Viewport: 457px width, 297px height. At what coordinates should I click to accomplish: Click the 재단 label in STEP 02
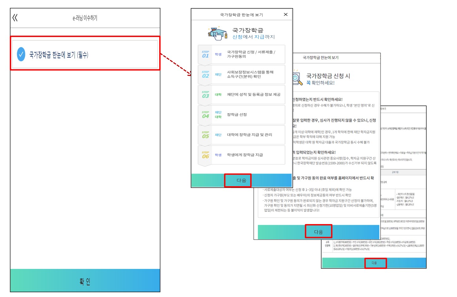click(x=218, y=74)
